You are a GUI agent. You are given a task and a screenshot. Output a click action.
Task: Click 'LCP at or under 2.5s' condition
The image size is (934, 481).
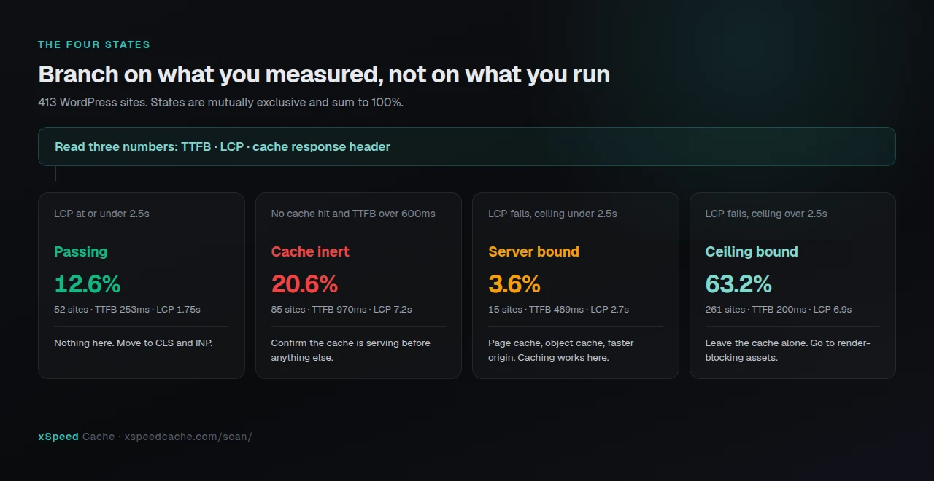click(101, 214)
